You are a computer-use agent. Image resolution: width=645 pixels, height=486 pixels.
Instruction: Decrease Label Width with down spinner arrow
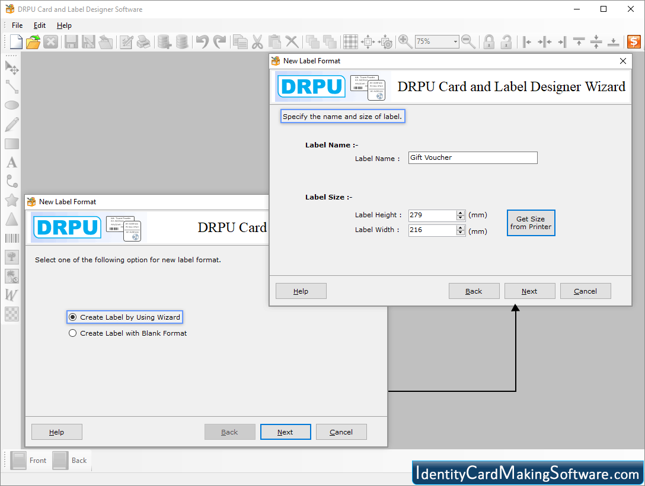tap(461, 233)
